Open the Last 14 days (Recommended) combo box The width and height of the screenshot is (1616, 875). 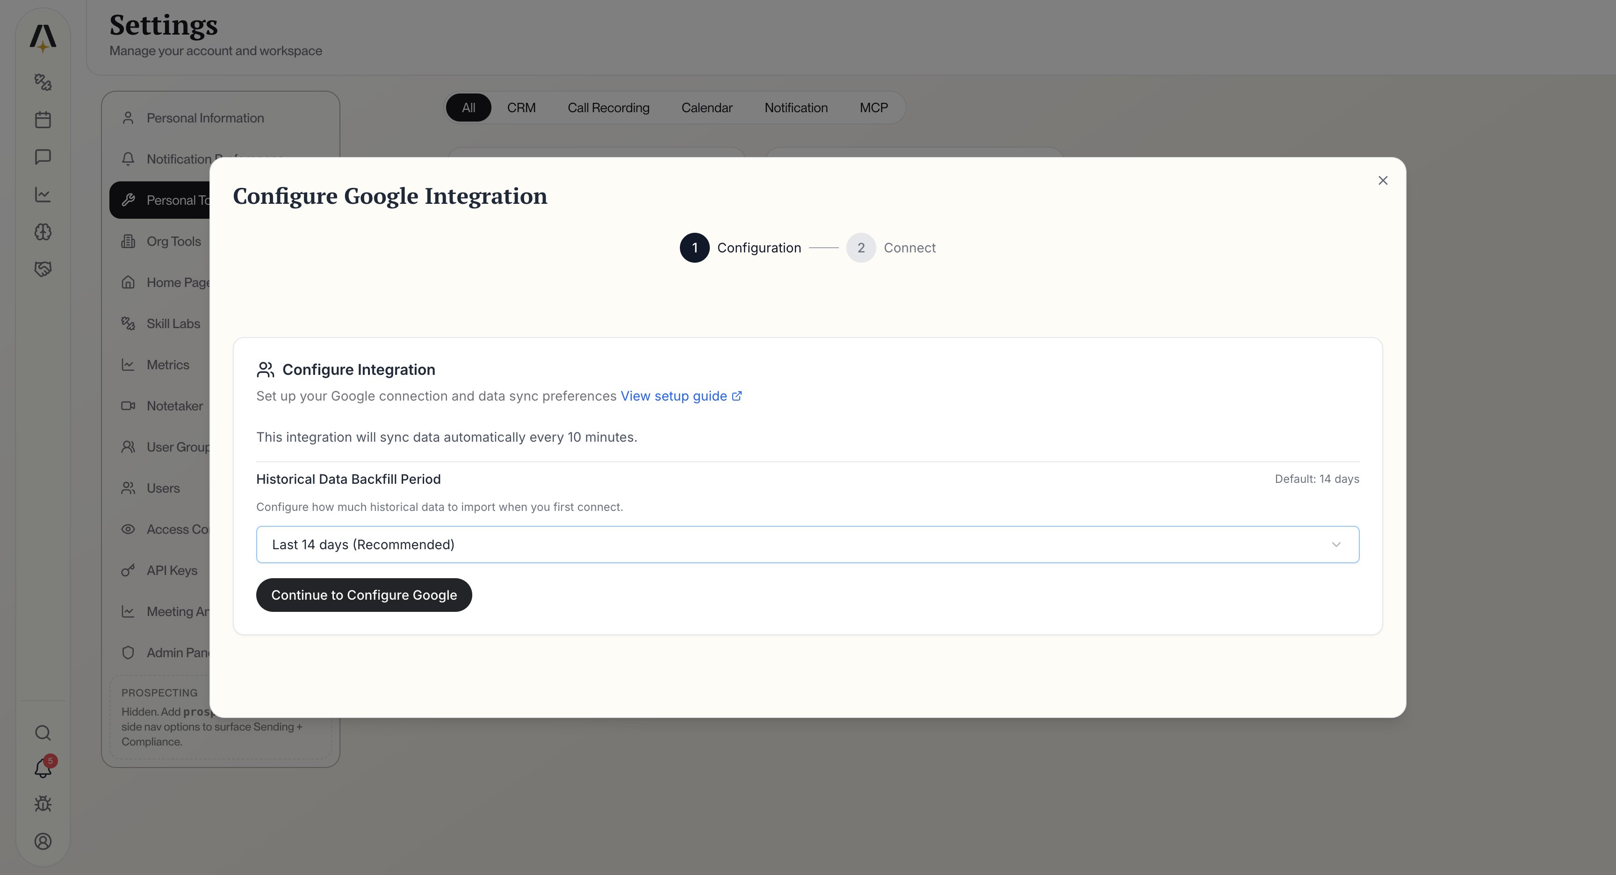pos(808,545)
